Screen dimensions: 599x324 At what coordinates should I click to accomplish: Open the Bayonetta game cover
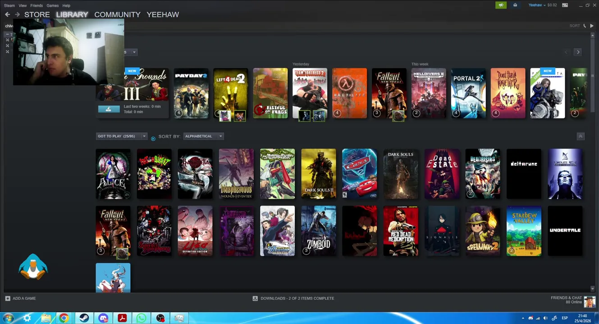pos(195,174)
